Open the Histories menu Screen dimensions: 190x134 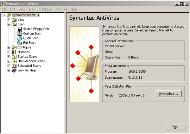61,9
